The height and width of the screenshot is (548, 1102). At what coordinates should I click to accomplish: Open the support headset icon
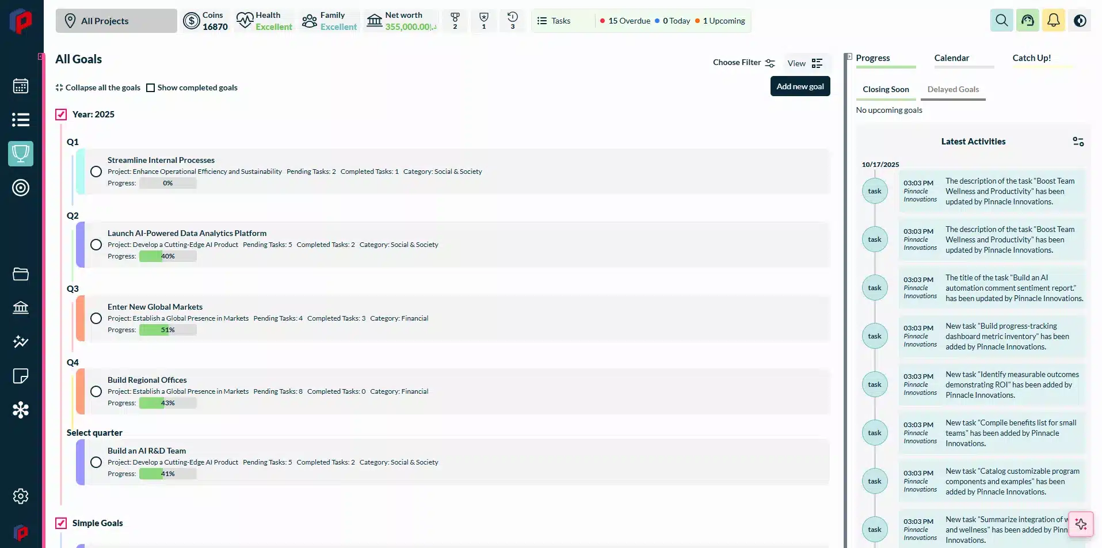point(1028,21)
